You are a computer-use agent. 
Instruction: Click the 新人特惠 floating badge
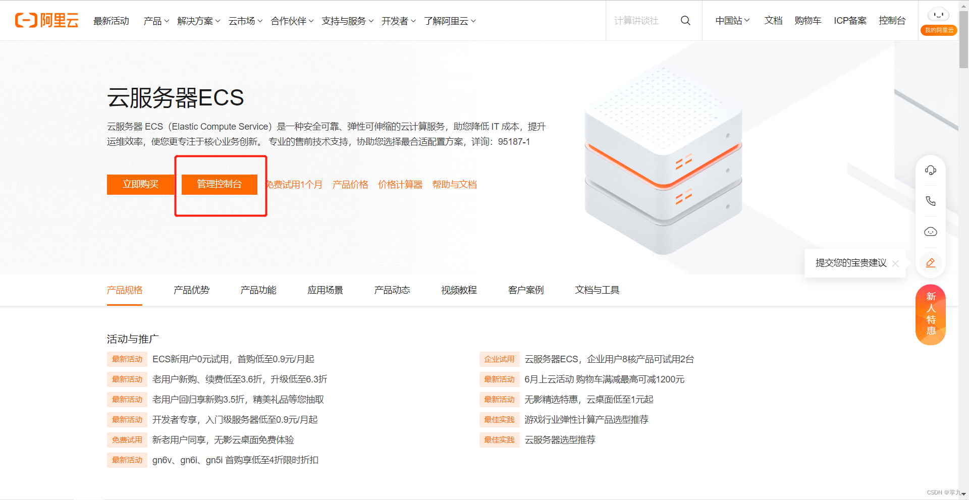click(x=930, y=314)
